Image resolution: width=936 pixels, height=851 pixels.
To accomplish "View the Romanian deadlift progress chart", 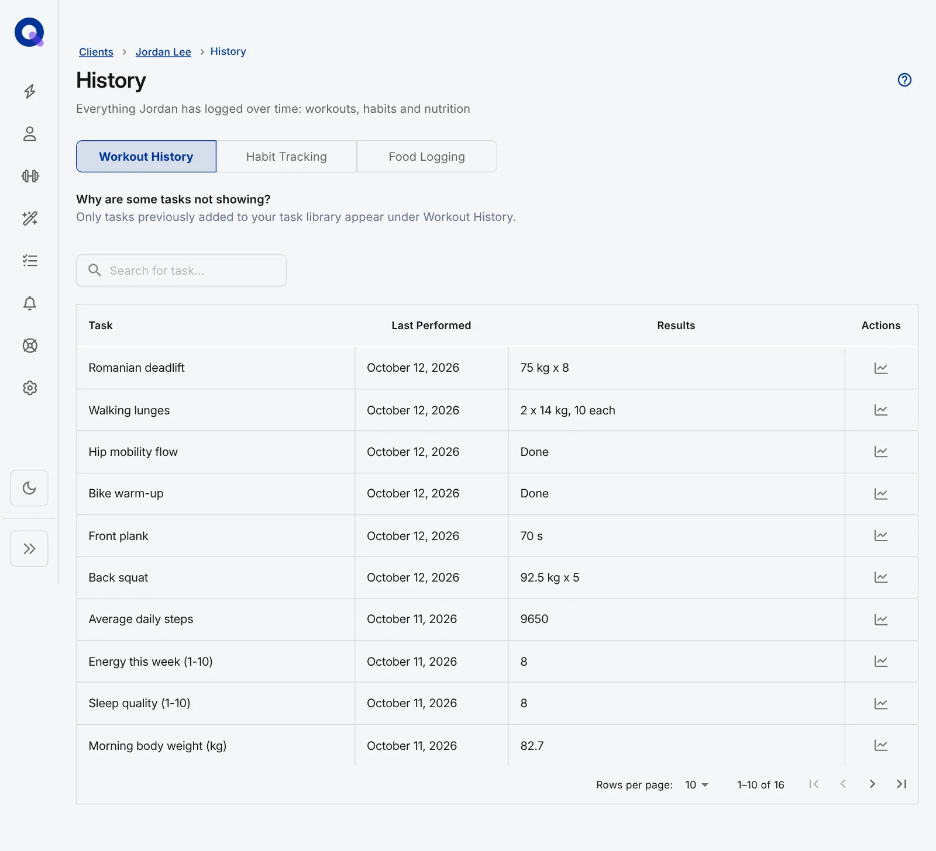I will 881,368.
